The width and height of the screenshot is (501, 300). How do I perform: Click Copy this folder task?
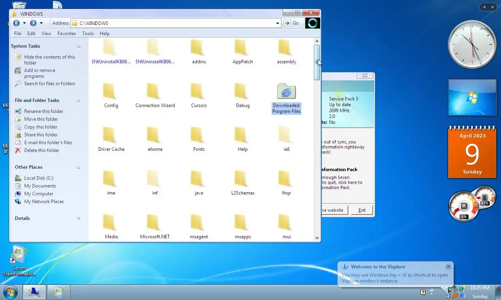pyautogui.click(x=41, y=127)
